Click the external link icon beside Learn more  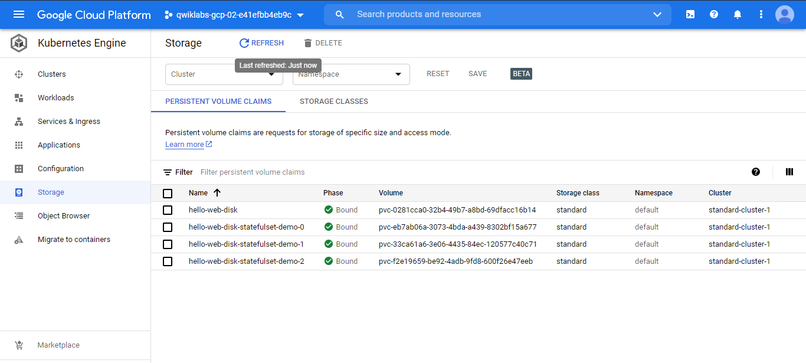coord(209,145)
